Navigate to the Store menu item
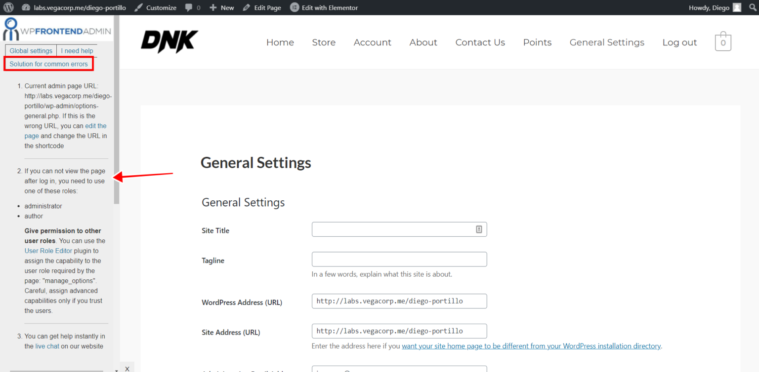Image resolution: width=759 pixels, height=372 pixels. pos(324,42)
